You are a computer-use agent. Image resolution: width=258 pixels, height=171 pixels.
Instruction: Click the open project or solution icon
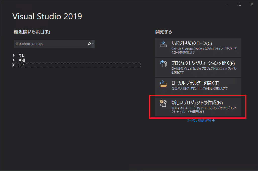click(163, 64)
